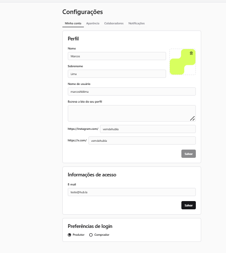
Task: Go to the Notificações tab
Action: click(x=136, y=23)
